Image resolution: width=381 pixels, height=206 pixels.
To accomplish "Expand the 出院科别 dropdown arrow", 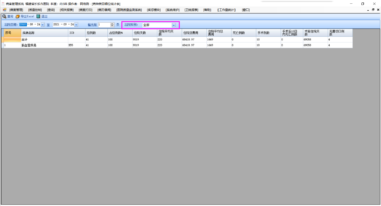I will (174, 25).
